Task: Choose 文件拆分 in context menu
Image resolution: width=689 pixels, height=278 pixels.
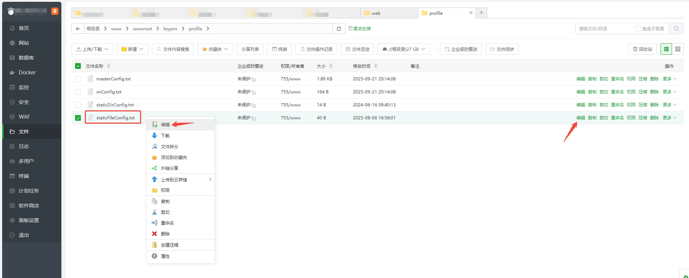Action: [x=180, y=147]
